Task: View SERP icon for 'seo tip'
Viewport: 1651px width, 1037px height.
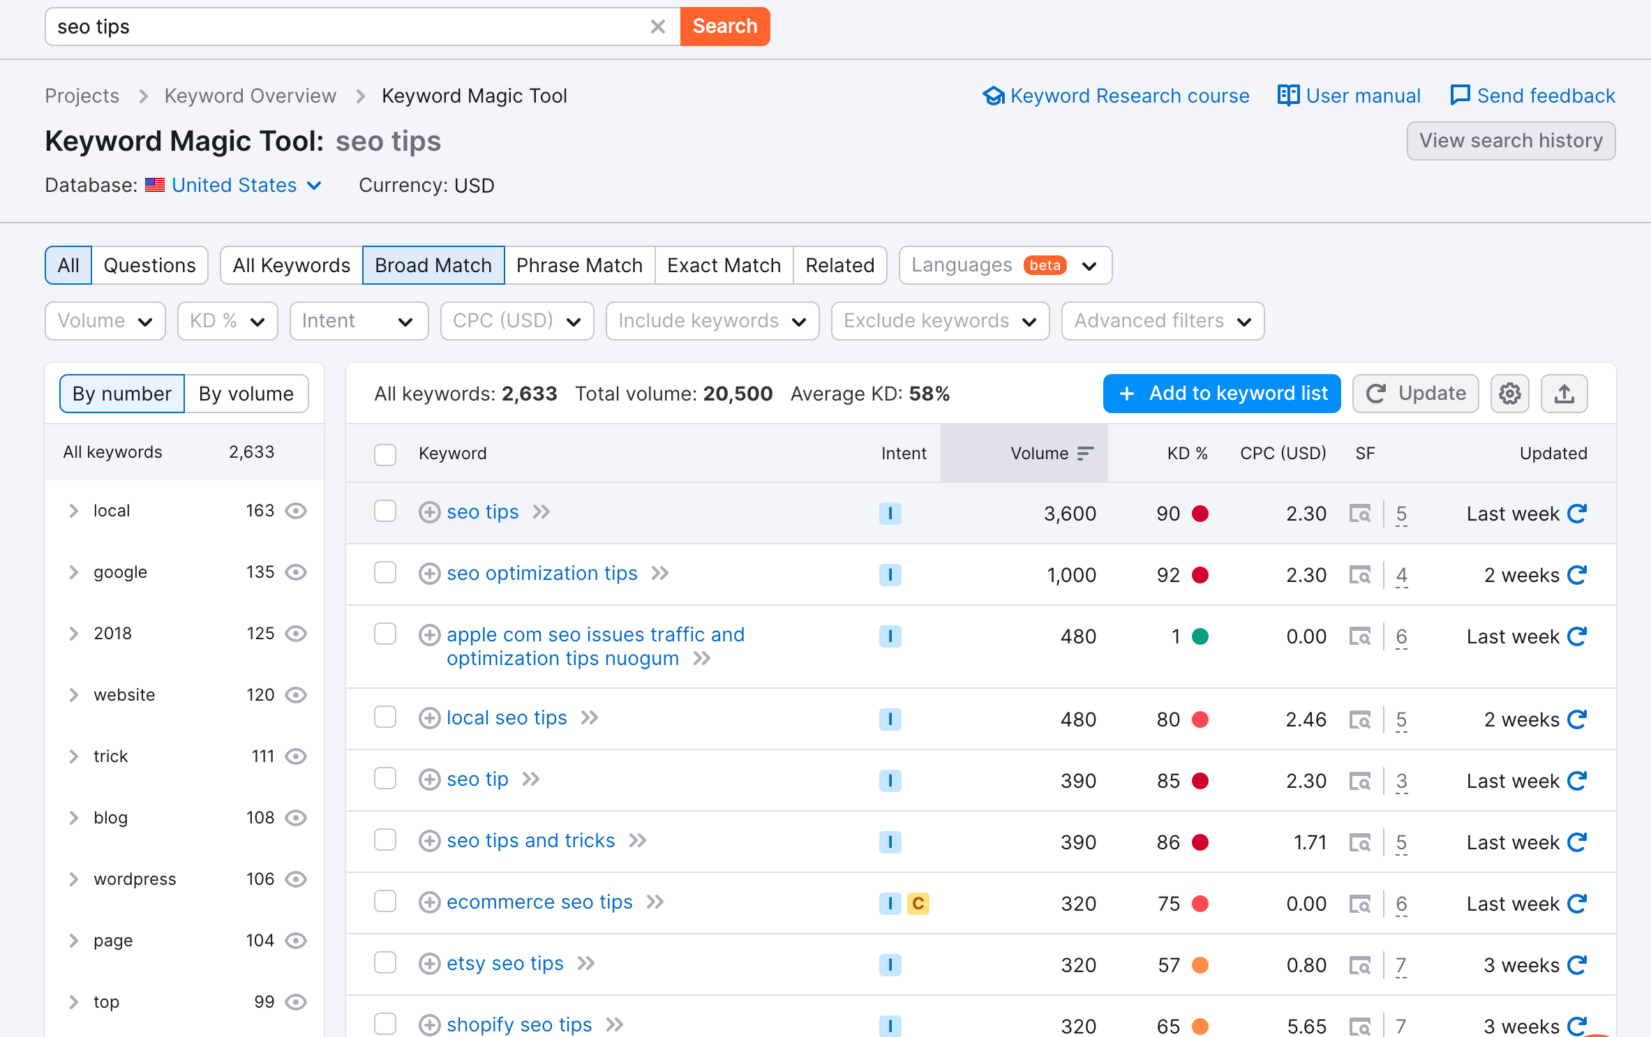Action: click(x=1360, y=781)
